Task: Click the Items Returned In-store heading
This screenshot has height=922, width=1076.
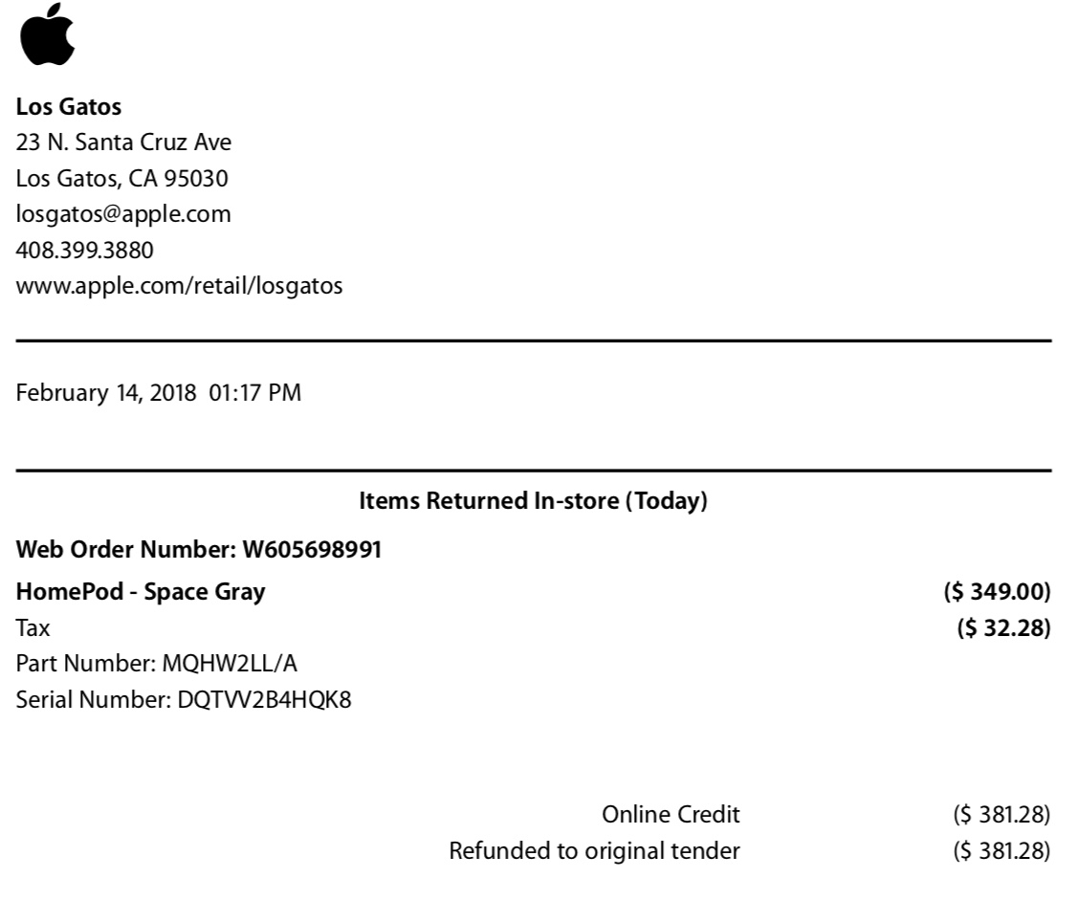Action: coord(533,501)
